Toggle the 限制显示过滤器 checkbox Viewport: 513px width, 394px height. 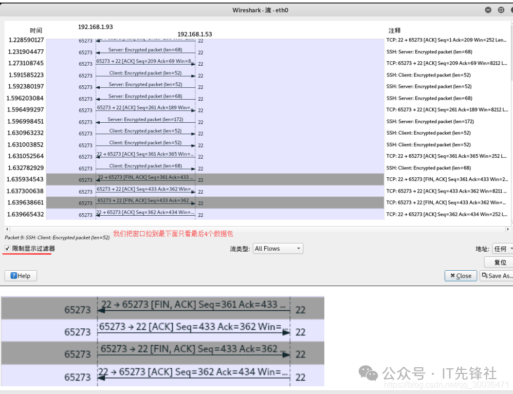[x=8, y=249]
